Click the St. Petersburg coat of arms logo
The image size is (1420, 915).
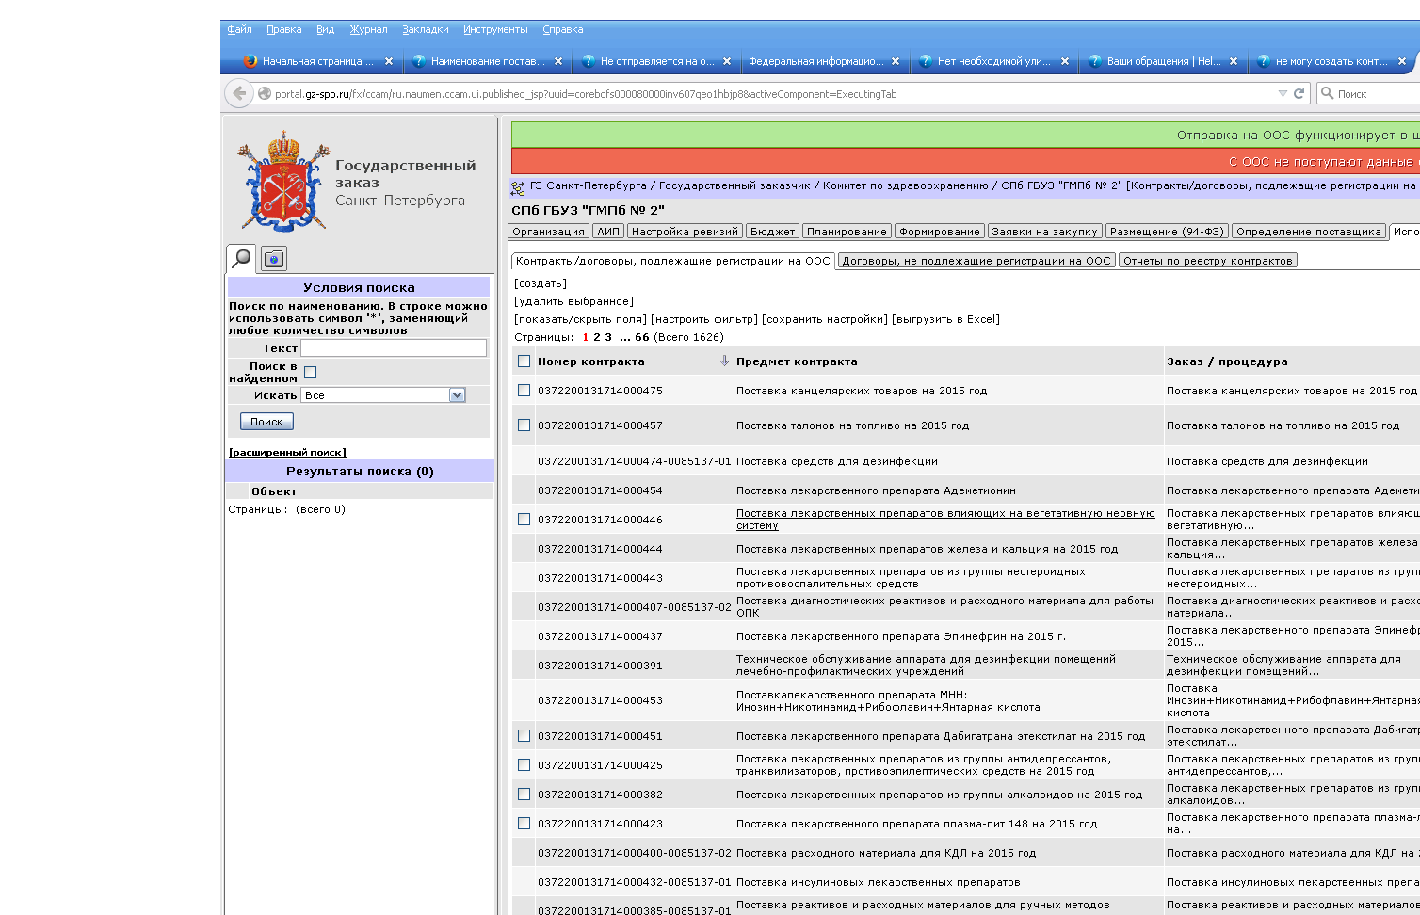click(283, 181)
